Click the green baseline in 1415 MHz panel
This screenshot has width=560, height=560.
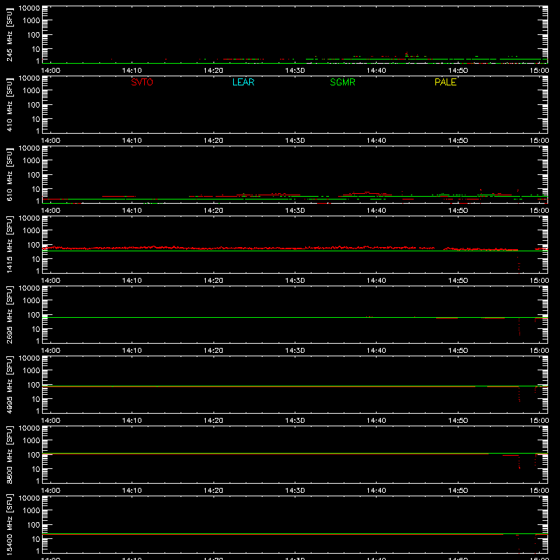(x=295, y=251)
